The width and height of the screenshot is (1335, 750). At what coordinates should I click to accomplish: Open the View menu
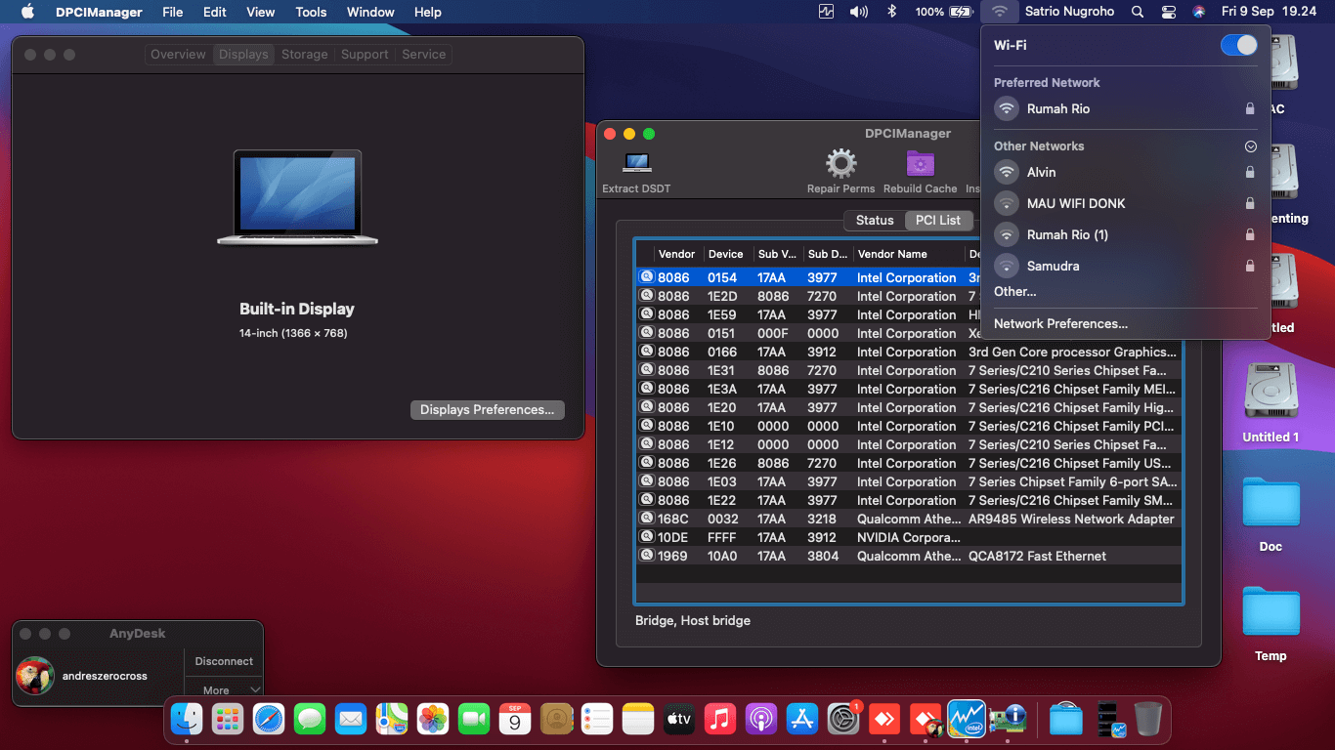[260, 12]
